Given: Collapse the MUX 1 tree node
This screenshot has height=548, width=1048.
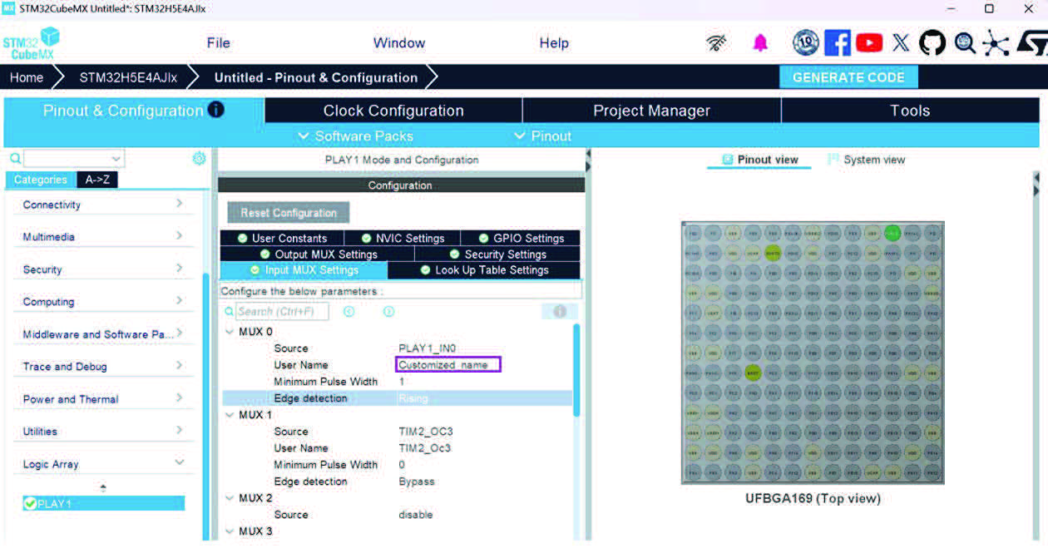Looking at the screenshot, I should (230, 415).
